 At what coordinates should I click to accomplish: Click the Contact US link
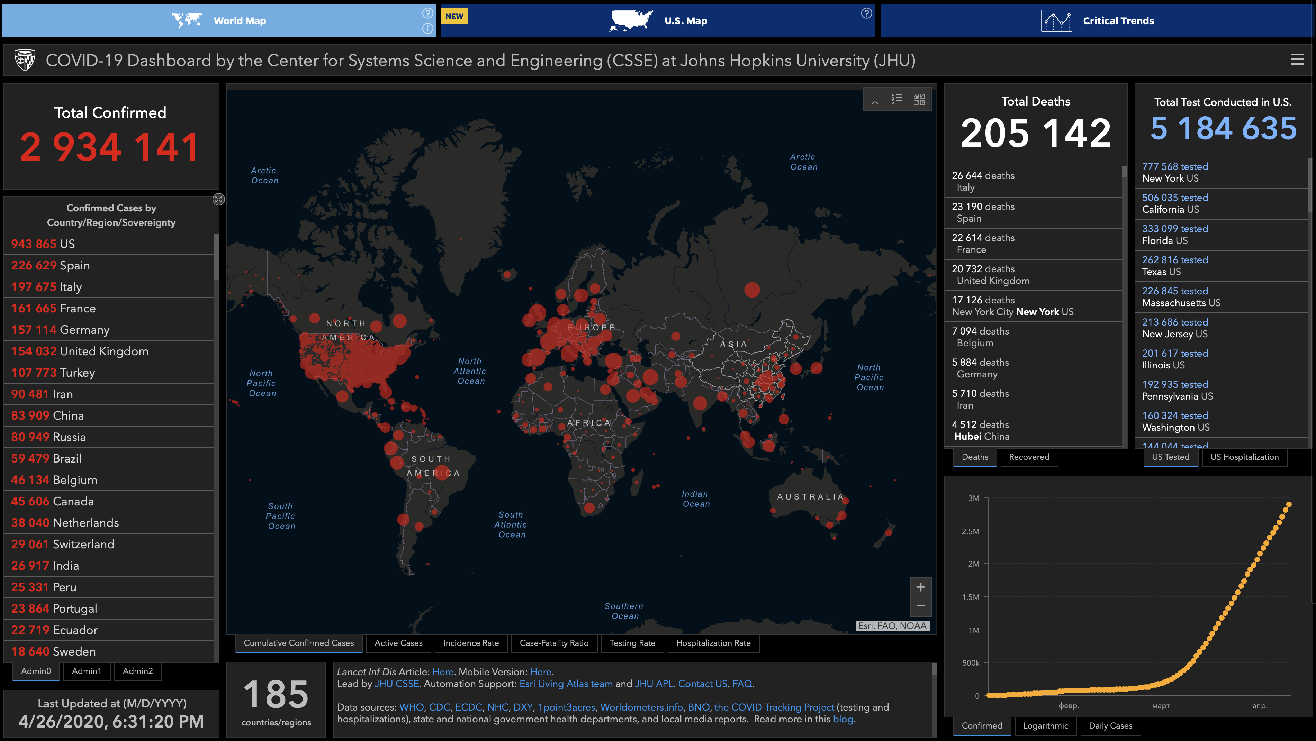[x=702, y=683]
